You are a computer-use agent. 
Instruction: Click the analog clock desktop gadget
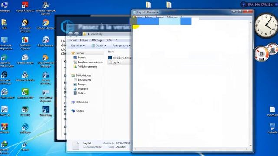click(266, 26)
